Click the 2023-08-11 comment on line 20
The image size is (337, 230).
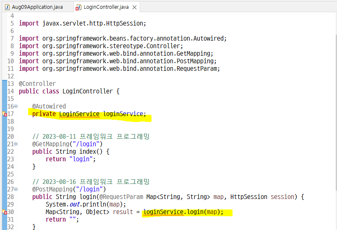click(91, 137)
